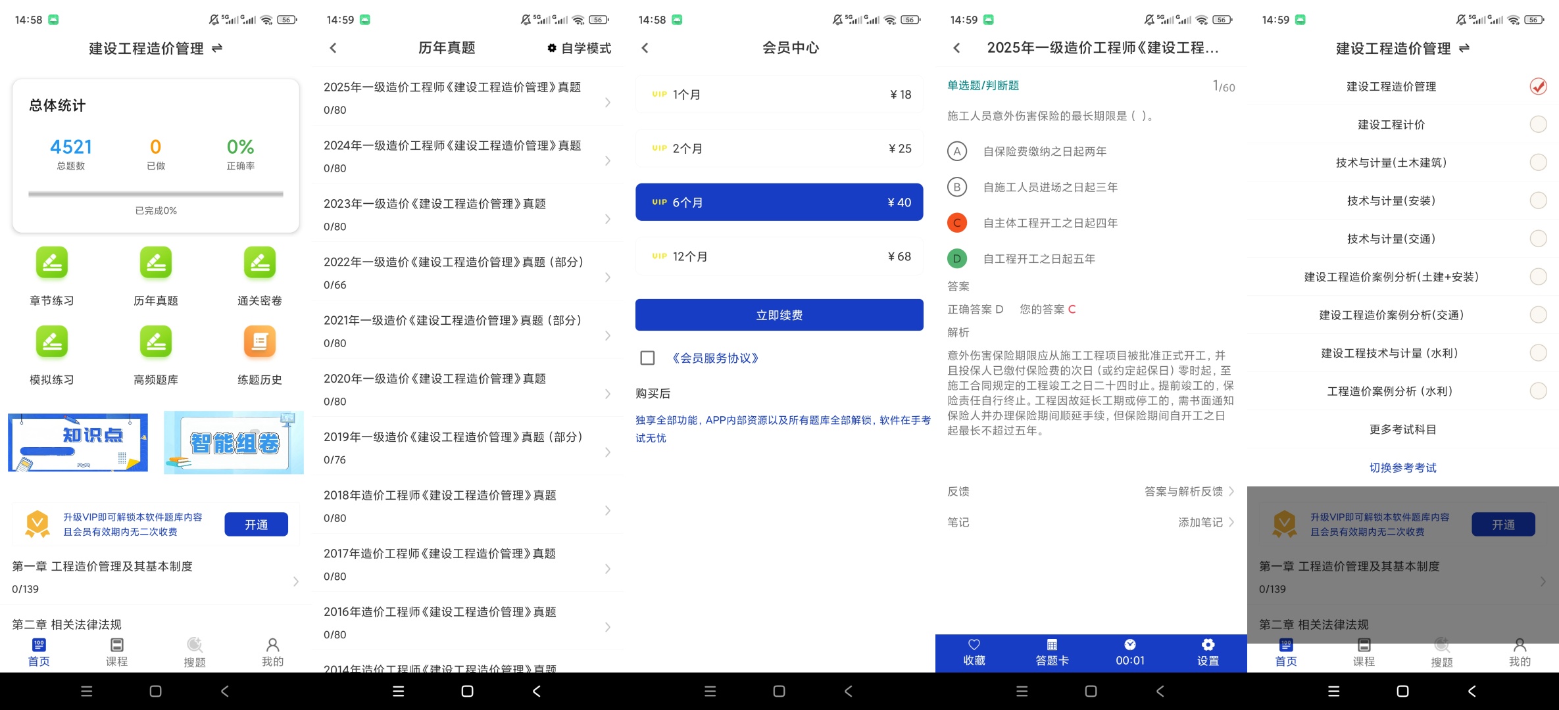Screen dimensions: 1559x710
Task: Expand the 2025年一级造价工程师 exam row chevron
Action: click(608, 102)
